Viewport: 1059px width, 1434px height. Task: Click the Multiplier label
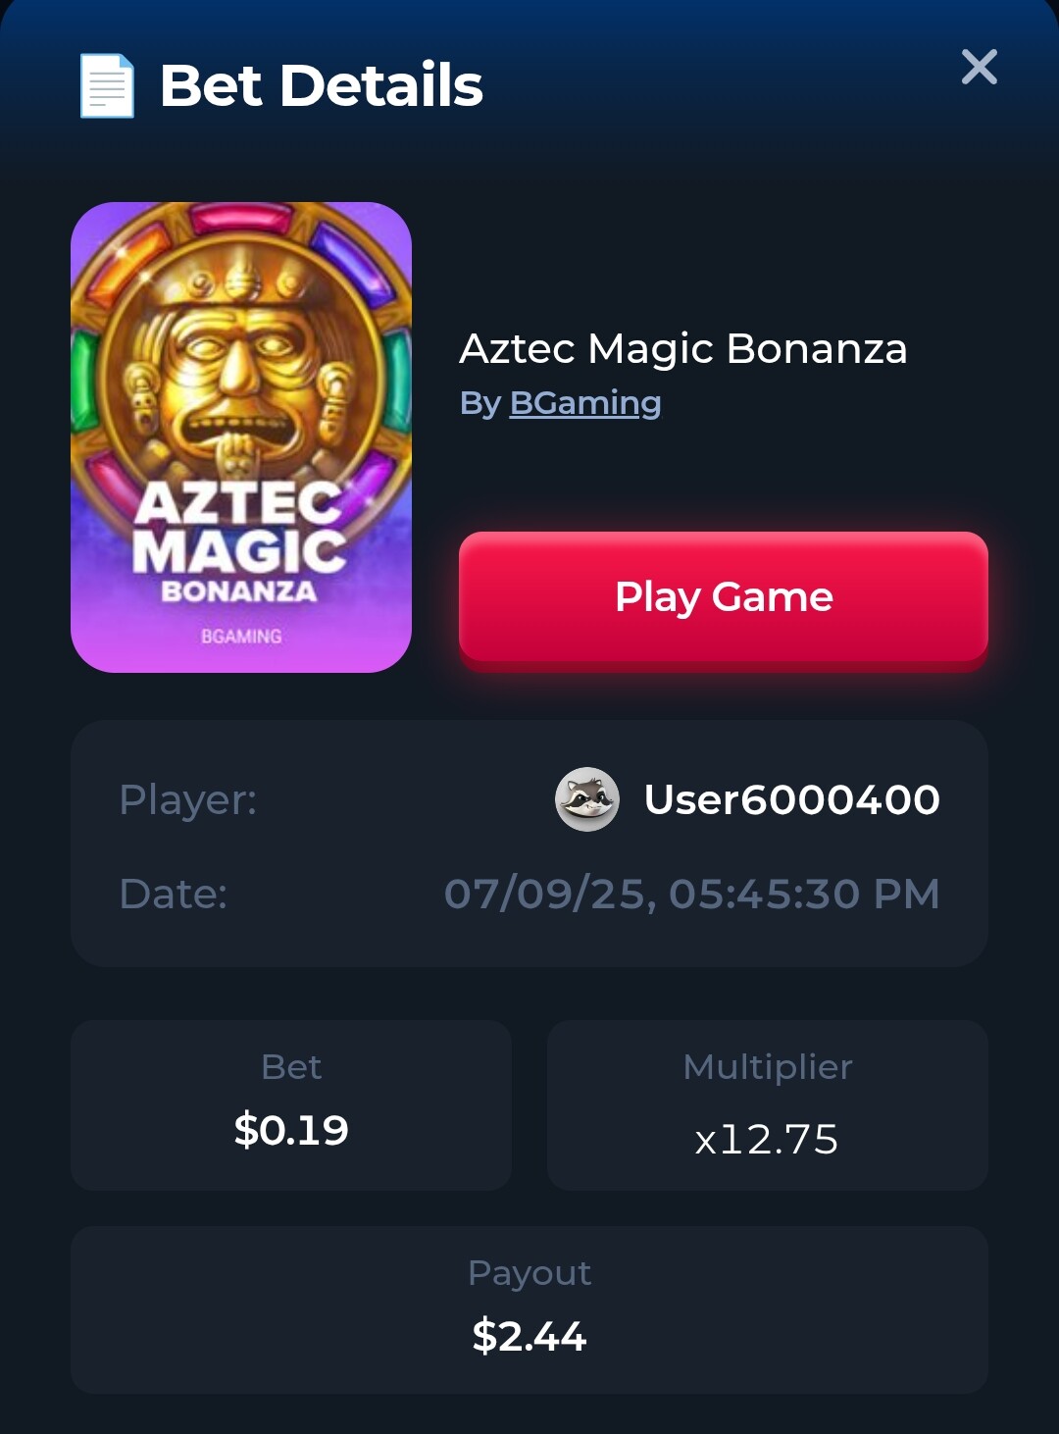coord(768,1067)
